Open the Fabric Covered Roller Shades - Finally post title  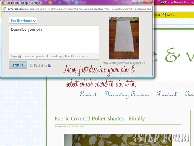point(100,119)
